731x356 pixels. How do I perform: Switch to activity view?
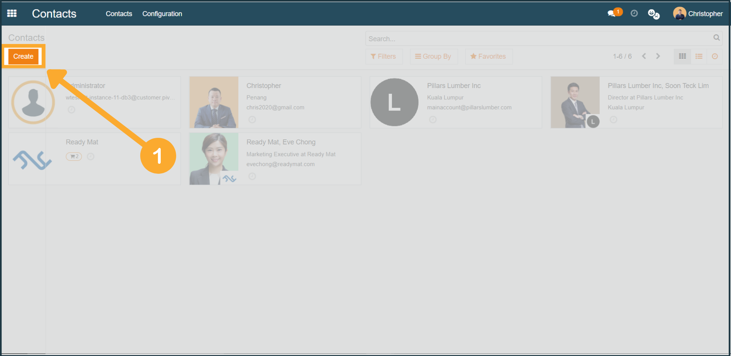point(715,56)
